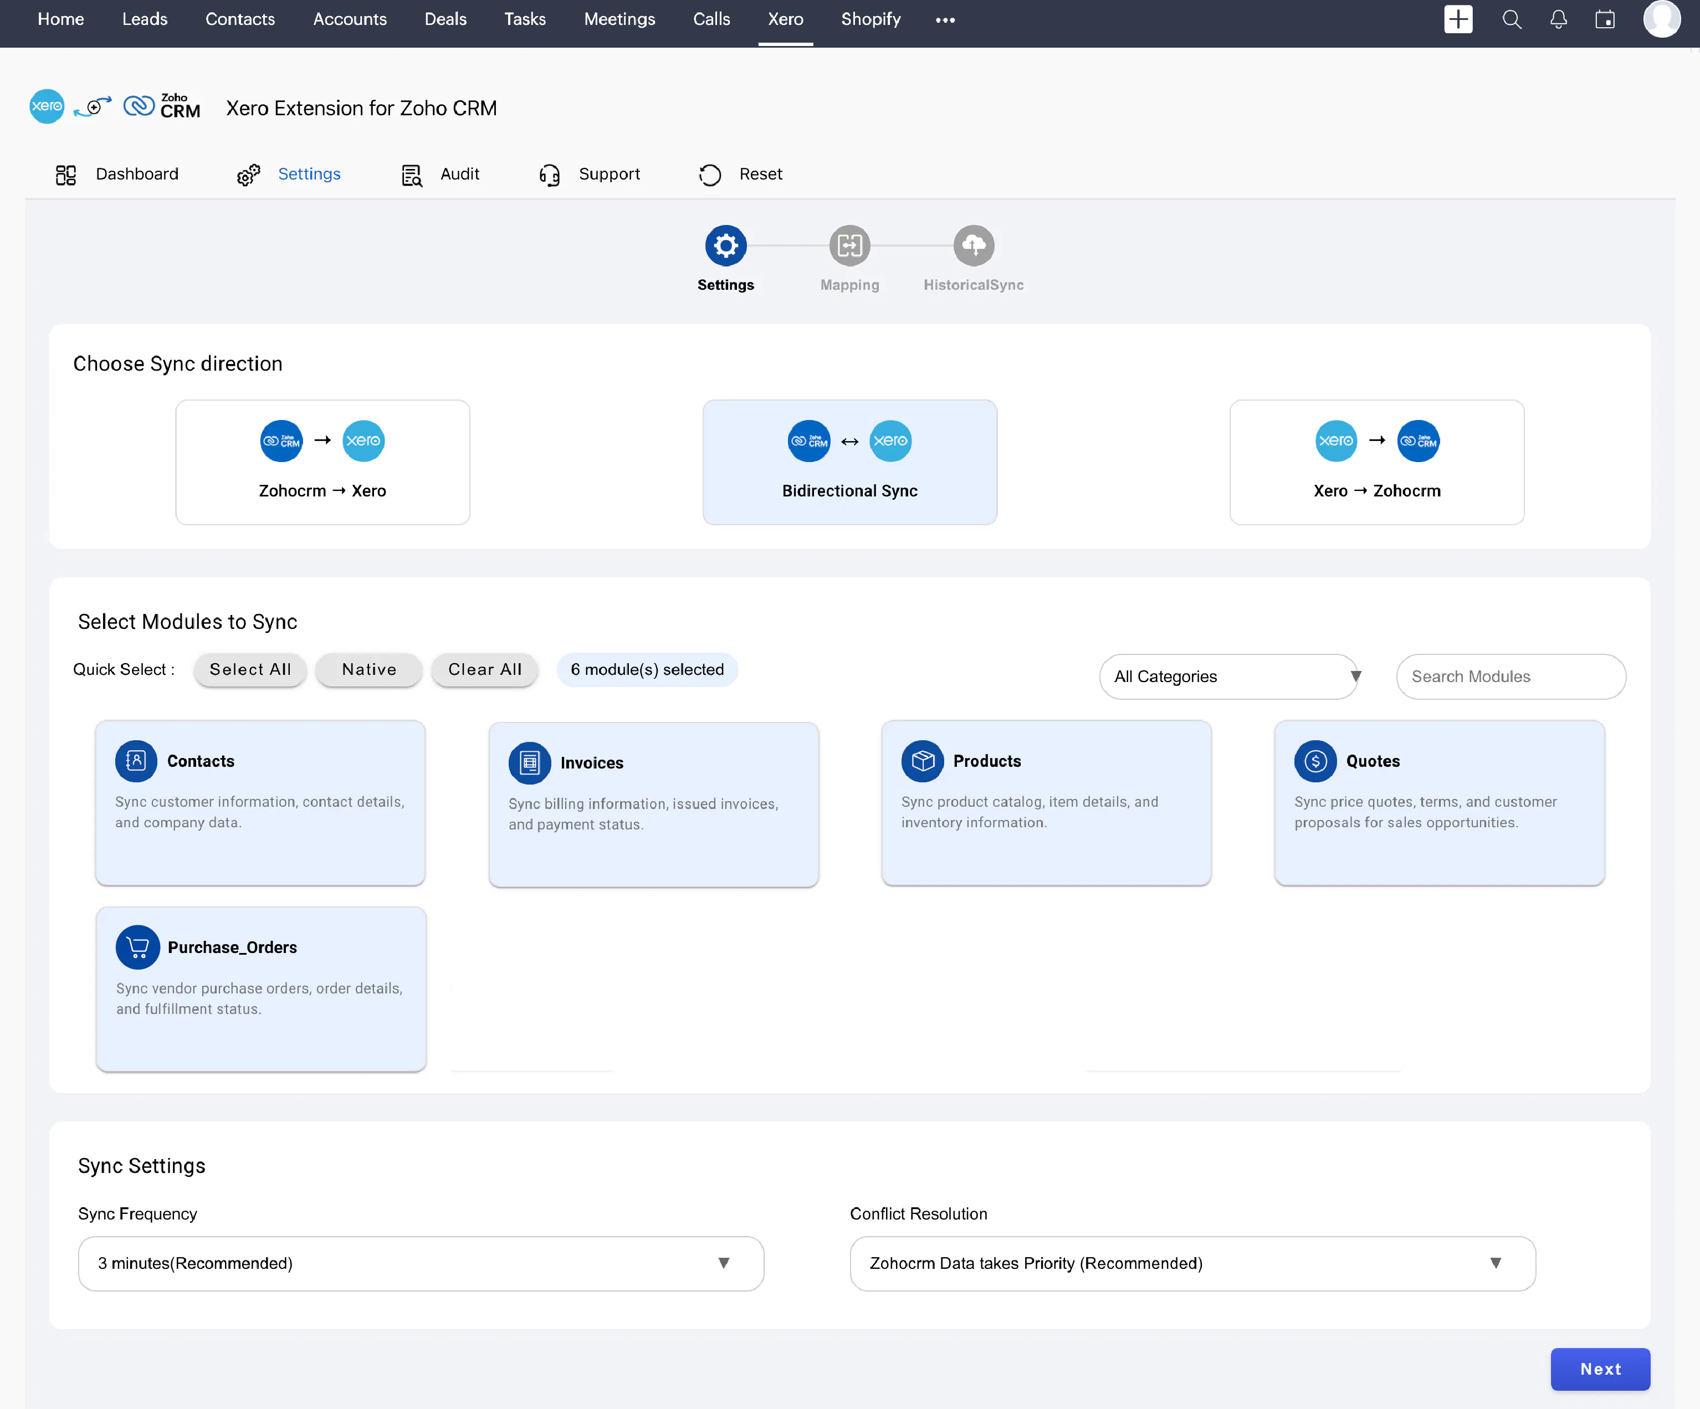This screenshot has height=1409, width=1700.
Task: Click the Quotes dollar icon
Action: [1315, 761]
